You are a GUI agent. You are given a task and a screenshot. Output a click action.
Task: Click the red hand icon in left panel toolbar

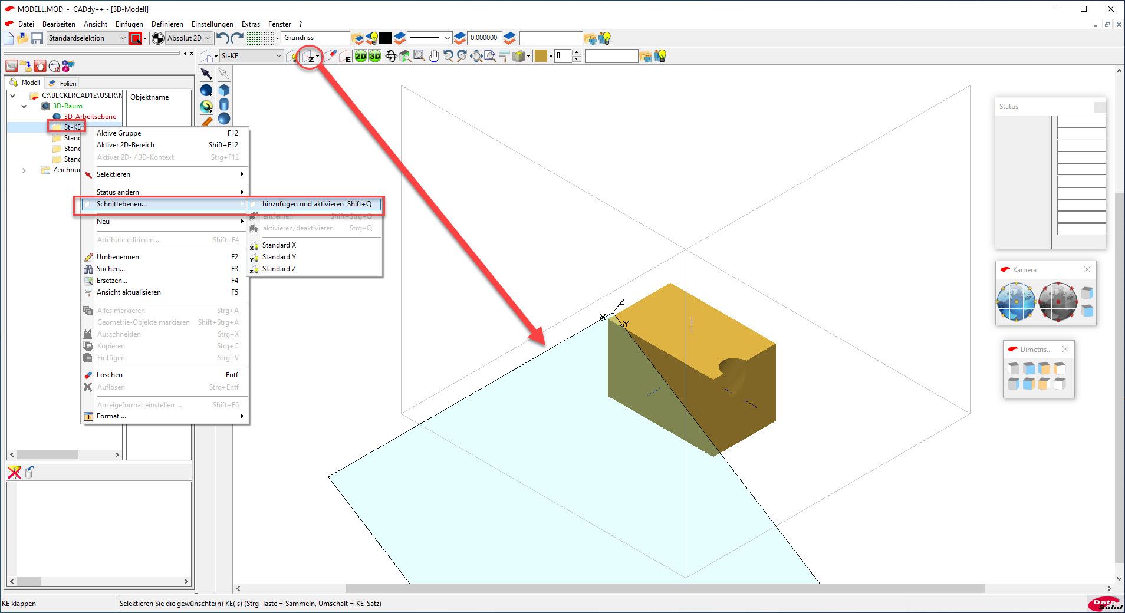point(40,65)
